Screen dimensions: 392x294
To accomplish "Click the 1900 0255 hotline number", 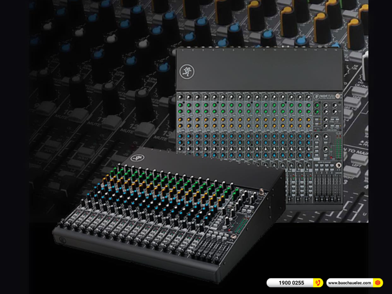I will (x=291, y=283).
